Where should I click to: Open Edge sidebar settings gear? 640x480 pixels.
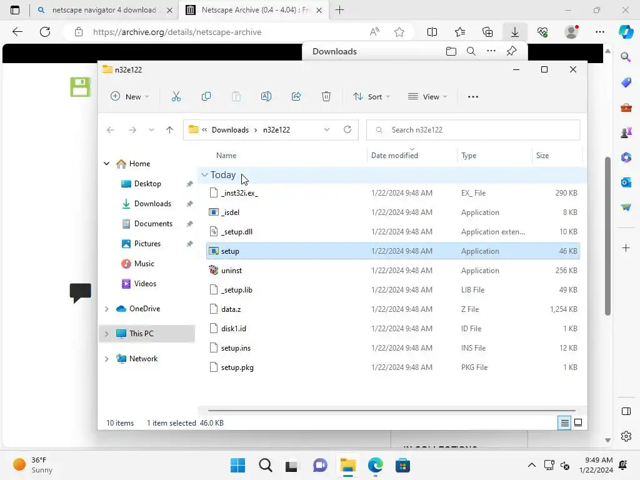[626, 436]
